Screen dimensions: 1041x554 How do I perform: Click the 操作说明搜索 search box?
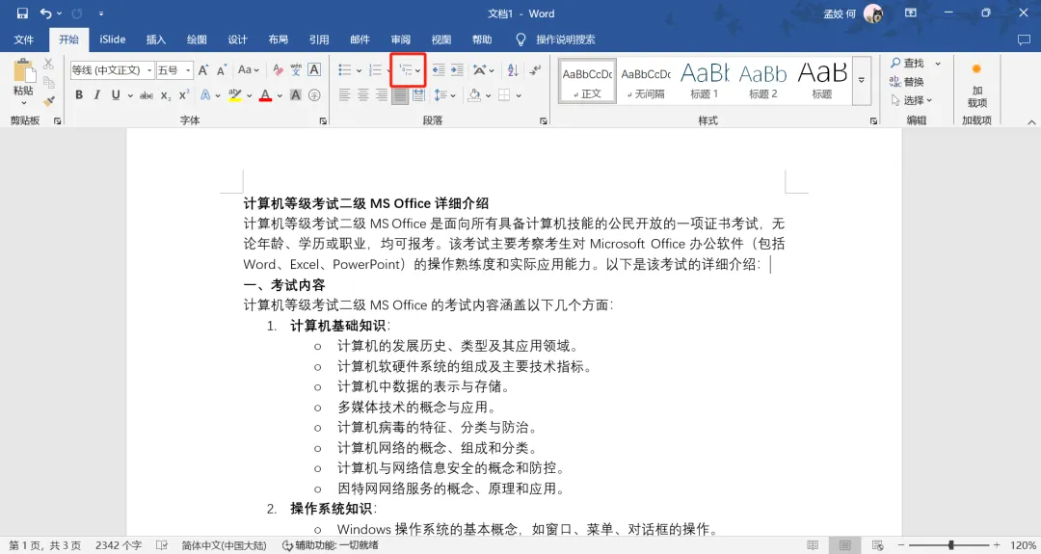pyautogui.click(x=566, y=40)
